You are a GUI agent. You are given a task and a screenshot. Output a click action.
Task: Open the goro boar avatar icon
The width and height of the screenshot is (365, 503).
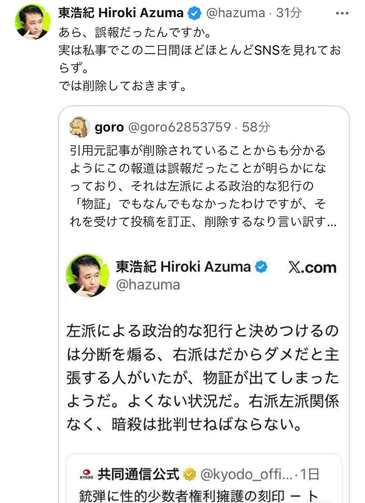pos(79,127)
